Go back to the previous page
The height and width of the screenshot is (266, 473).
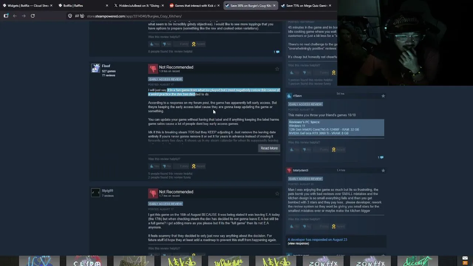15,16
